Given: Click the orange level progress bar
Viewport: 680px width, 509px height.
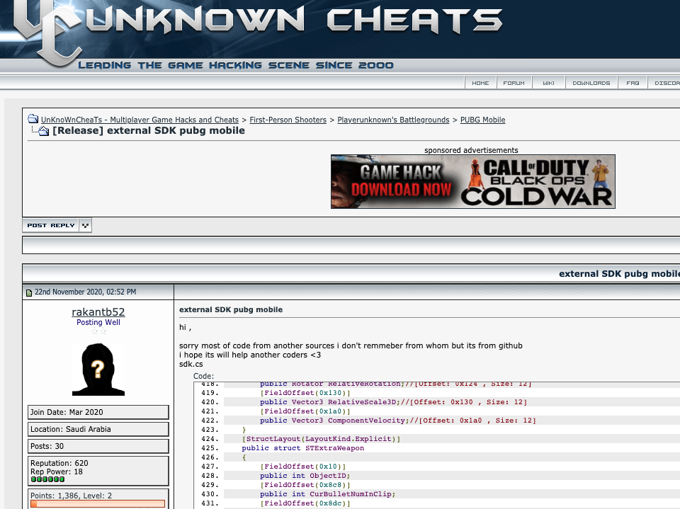Looking at the screenshot, I should coord(98,504).
